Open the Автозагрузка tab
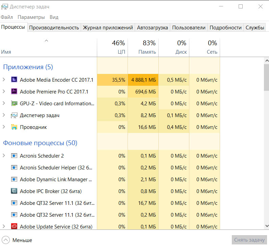Screen dimensions: 269x245 (152, 27)
